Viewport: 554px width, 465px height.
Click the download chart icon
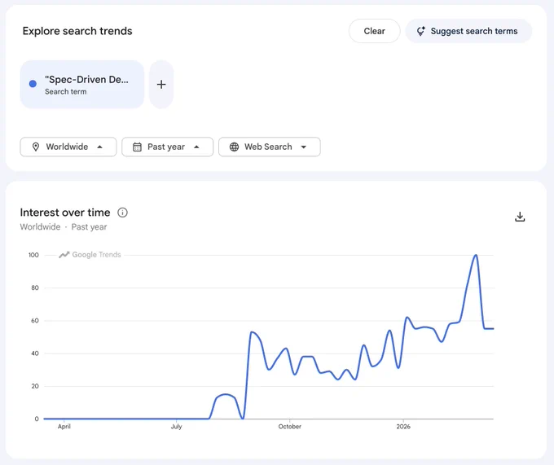(x=520, y=217)
